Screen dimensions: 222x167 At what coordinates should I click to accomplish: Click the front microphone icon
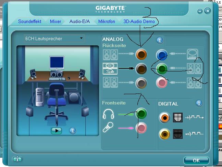[108, 127]
